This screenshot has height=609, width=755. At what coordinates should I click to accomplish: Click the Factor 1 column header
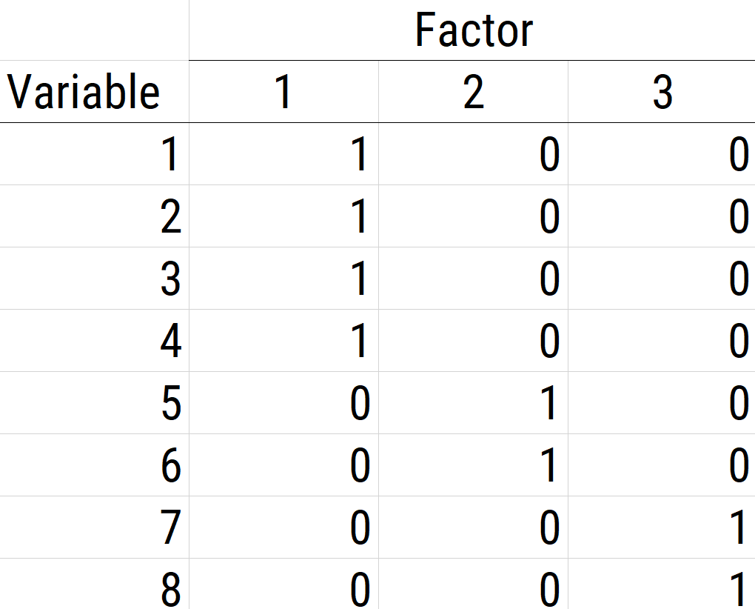click(283, 93)
